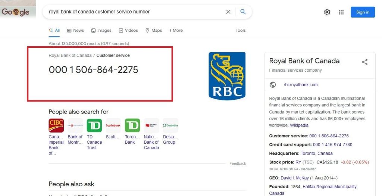
Task: Open the settings gear
Action: click(327, 12)
